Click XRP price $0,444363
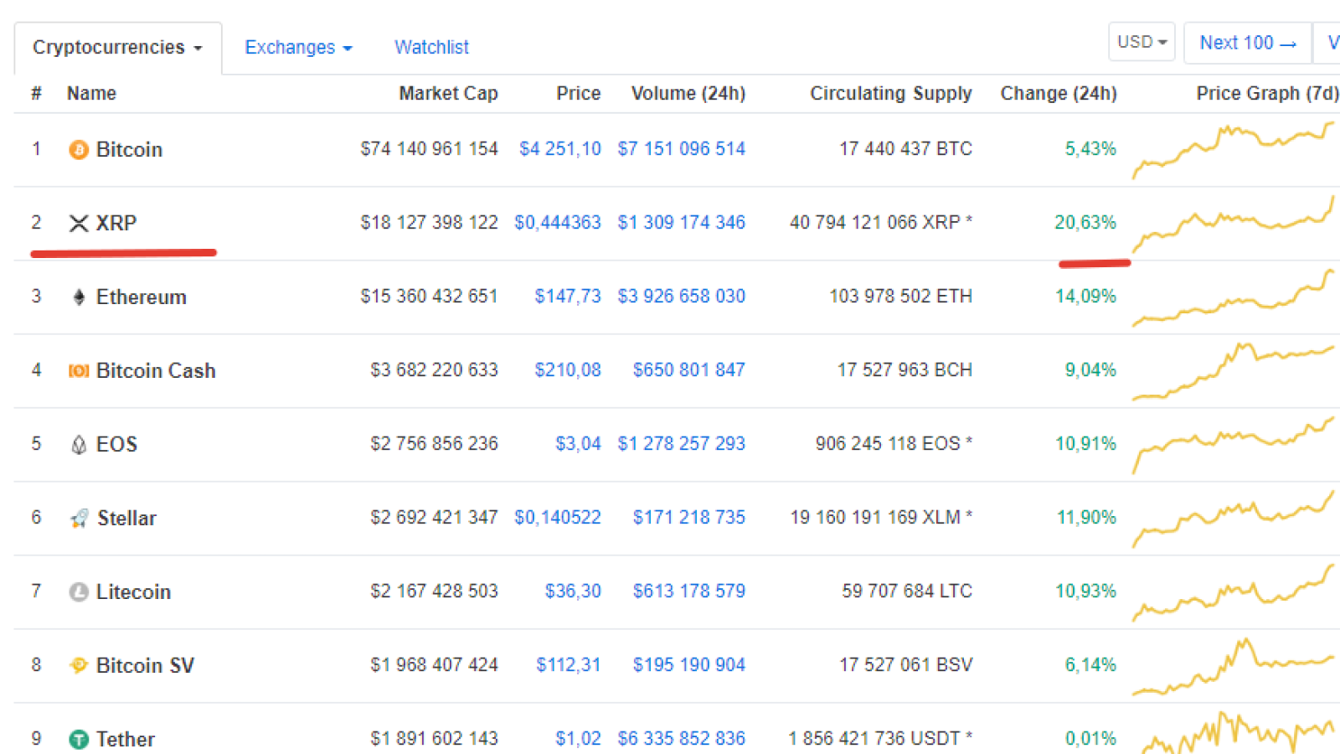The height and width of the screenshot is (754, 1340). (x=558, y=223)
